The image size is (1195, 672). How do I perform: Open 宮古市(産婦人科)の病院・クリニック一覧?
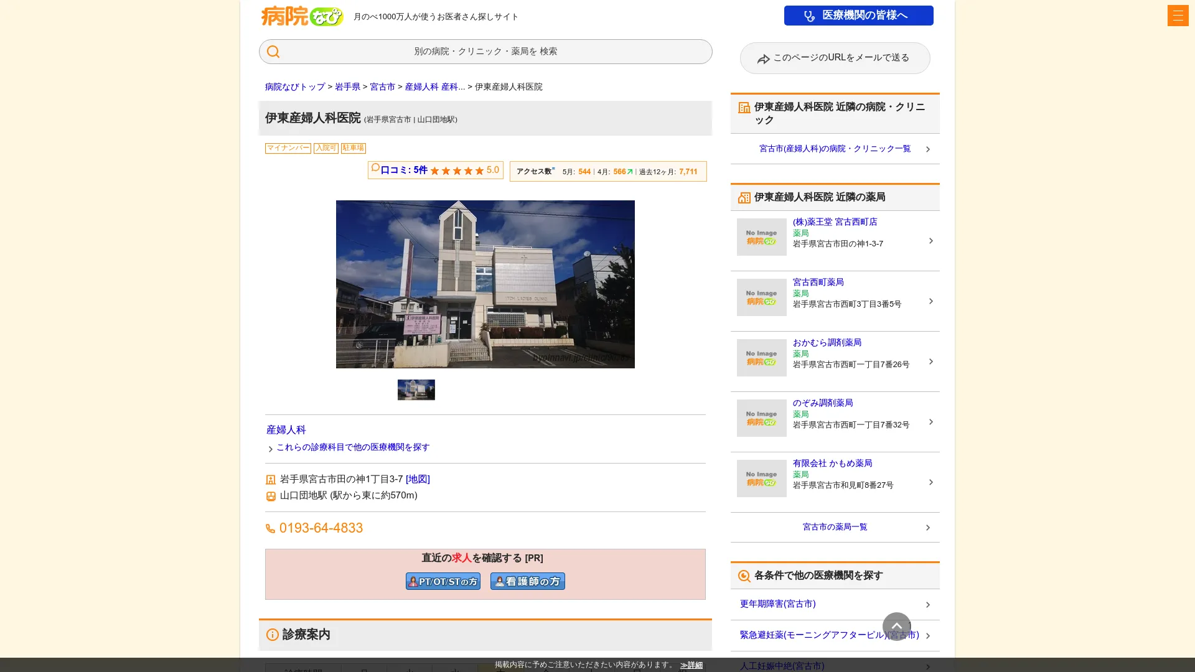835,149
